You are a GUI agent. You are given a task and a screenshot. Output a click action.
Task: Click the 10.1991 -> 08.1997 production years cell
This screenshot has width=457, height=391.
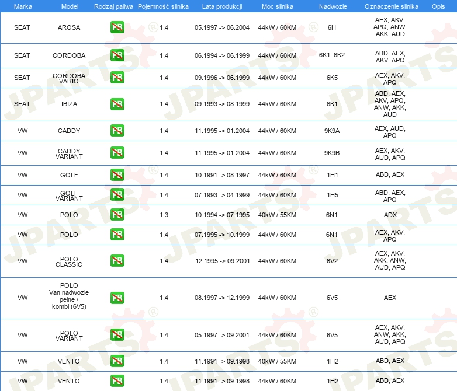tap(222, 175)
